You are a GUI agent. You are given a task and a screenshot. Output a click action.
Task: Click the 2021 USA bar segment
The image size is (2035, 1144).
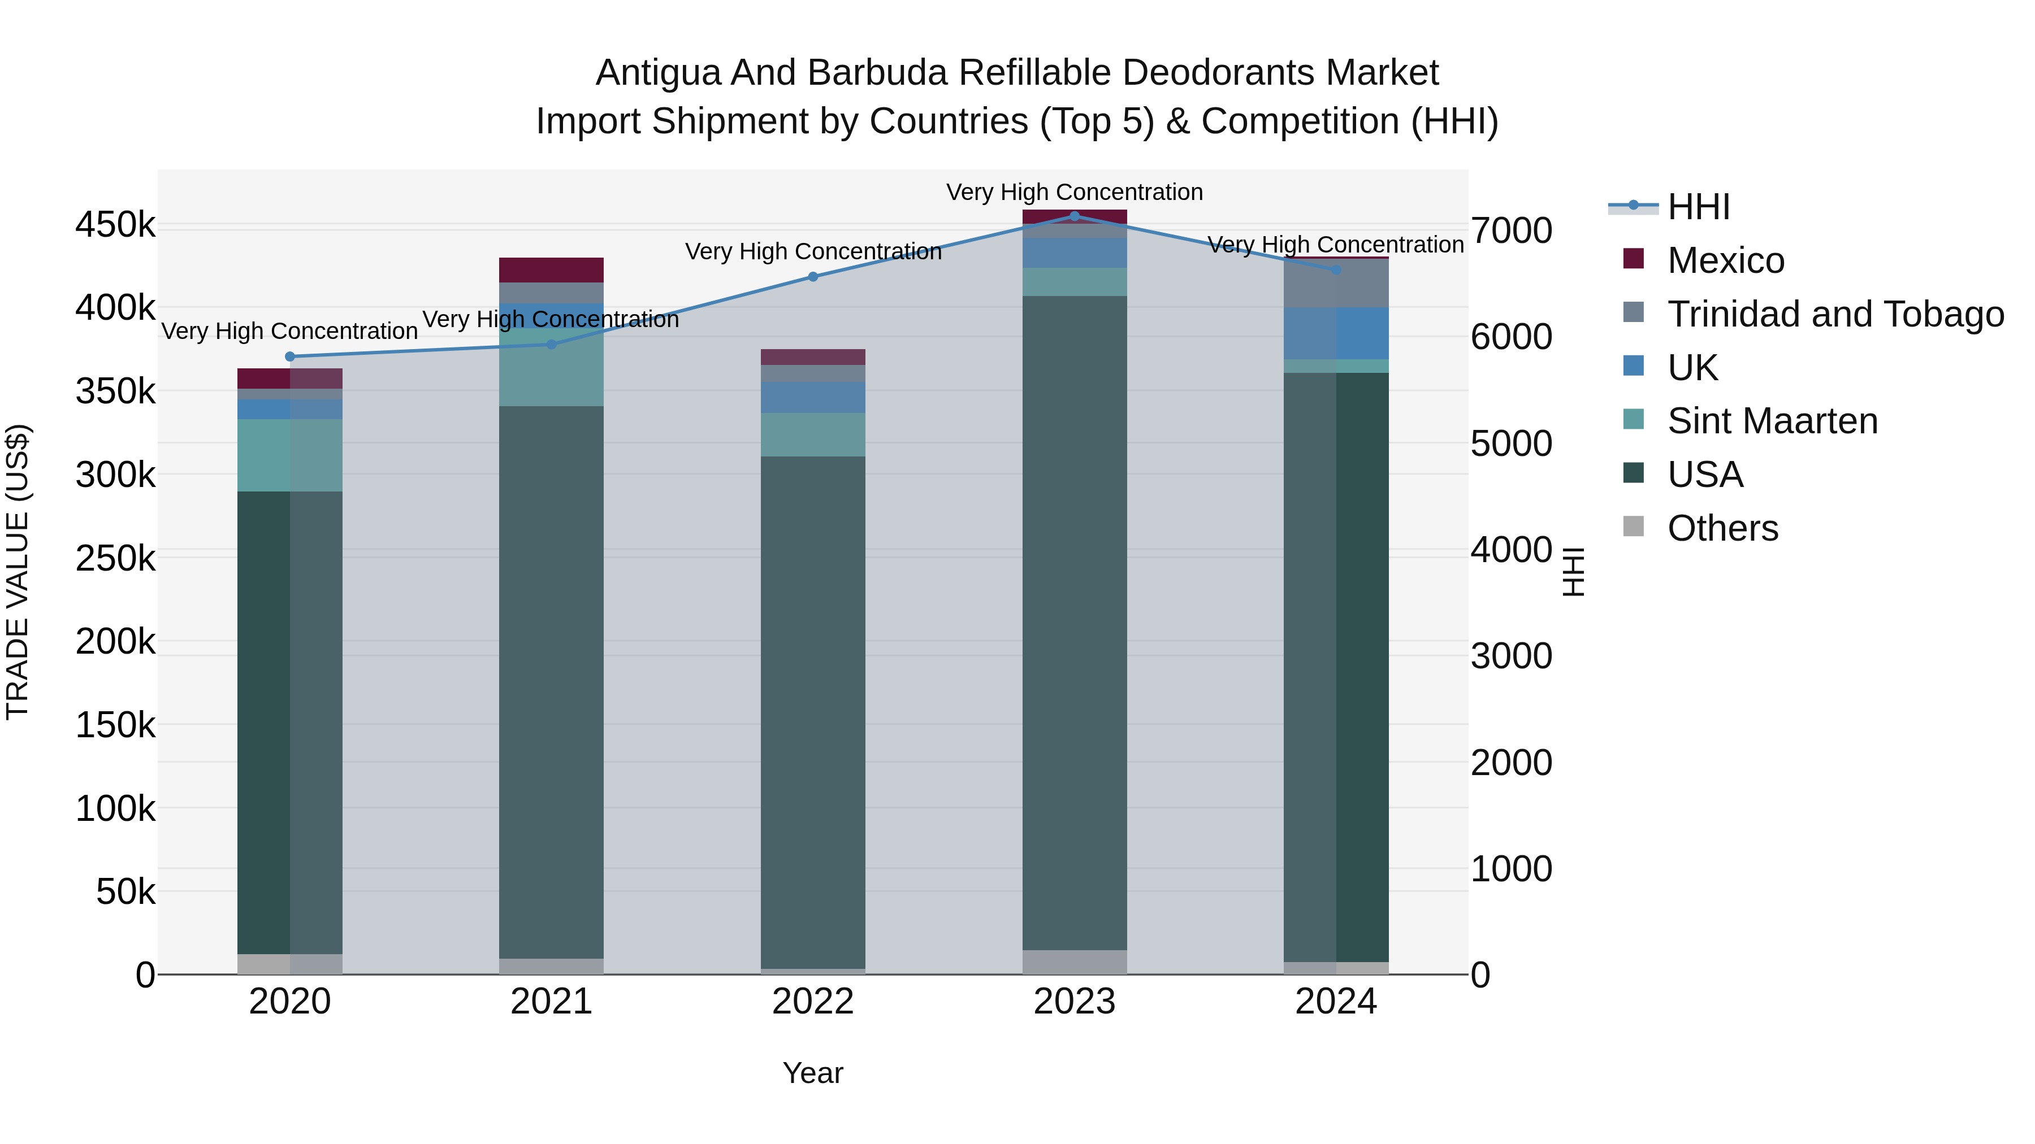tap(551, 683)
